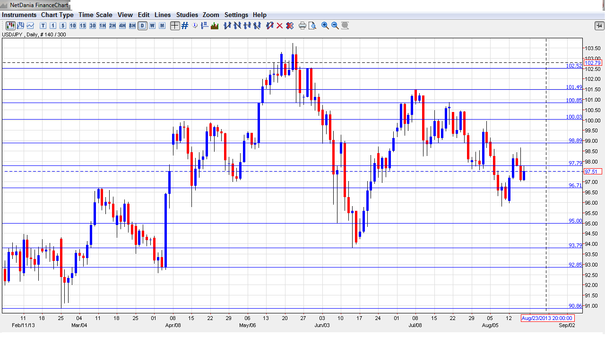
Task: Switch to the line chart icon
Action: click(30, 26)
